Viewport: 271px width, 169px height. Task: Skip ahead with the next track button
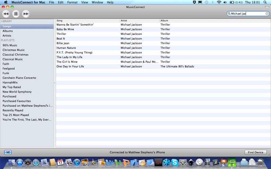click(26, 14)
